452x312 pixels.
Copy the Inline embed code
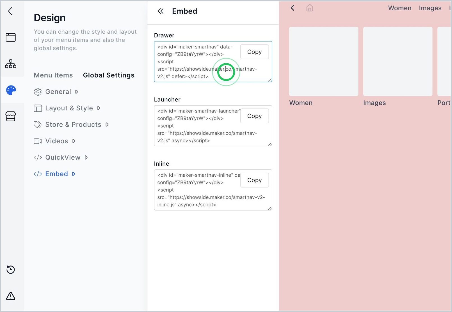click(254, 180)
